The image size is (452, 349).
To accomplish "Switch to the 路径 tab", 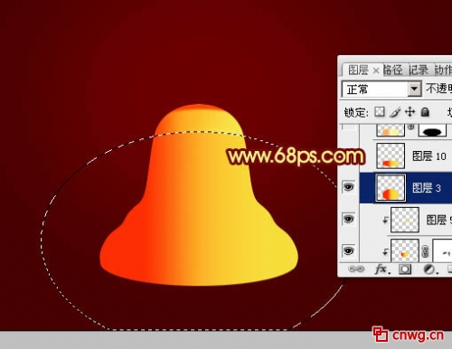I will (393, 70).
